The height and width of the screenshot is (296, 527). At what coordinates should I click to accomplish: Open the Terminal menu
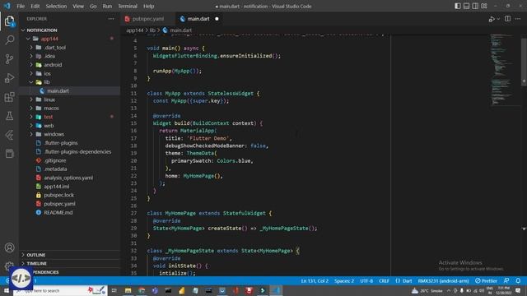tap(128, 6)
